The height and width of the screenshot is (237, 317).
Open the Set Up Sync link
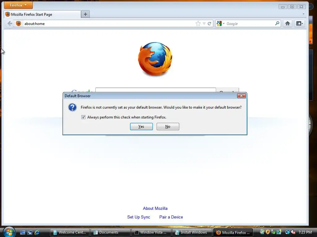tap(139, 217)
